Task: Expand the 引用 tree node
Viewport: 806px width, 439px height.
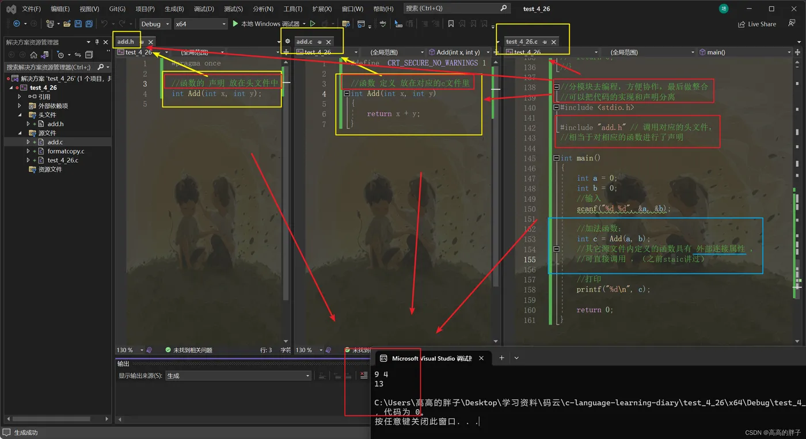Action: [21, 97]
